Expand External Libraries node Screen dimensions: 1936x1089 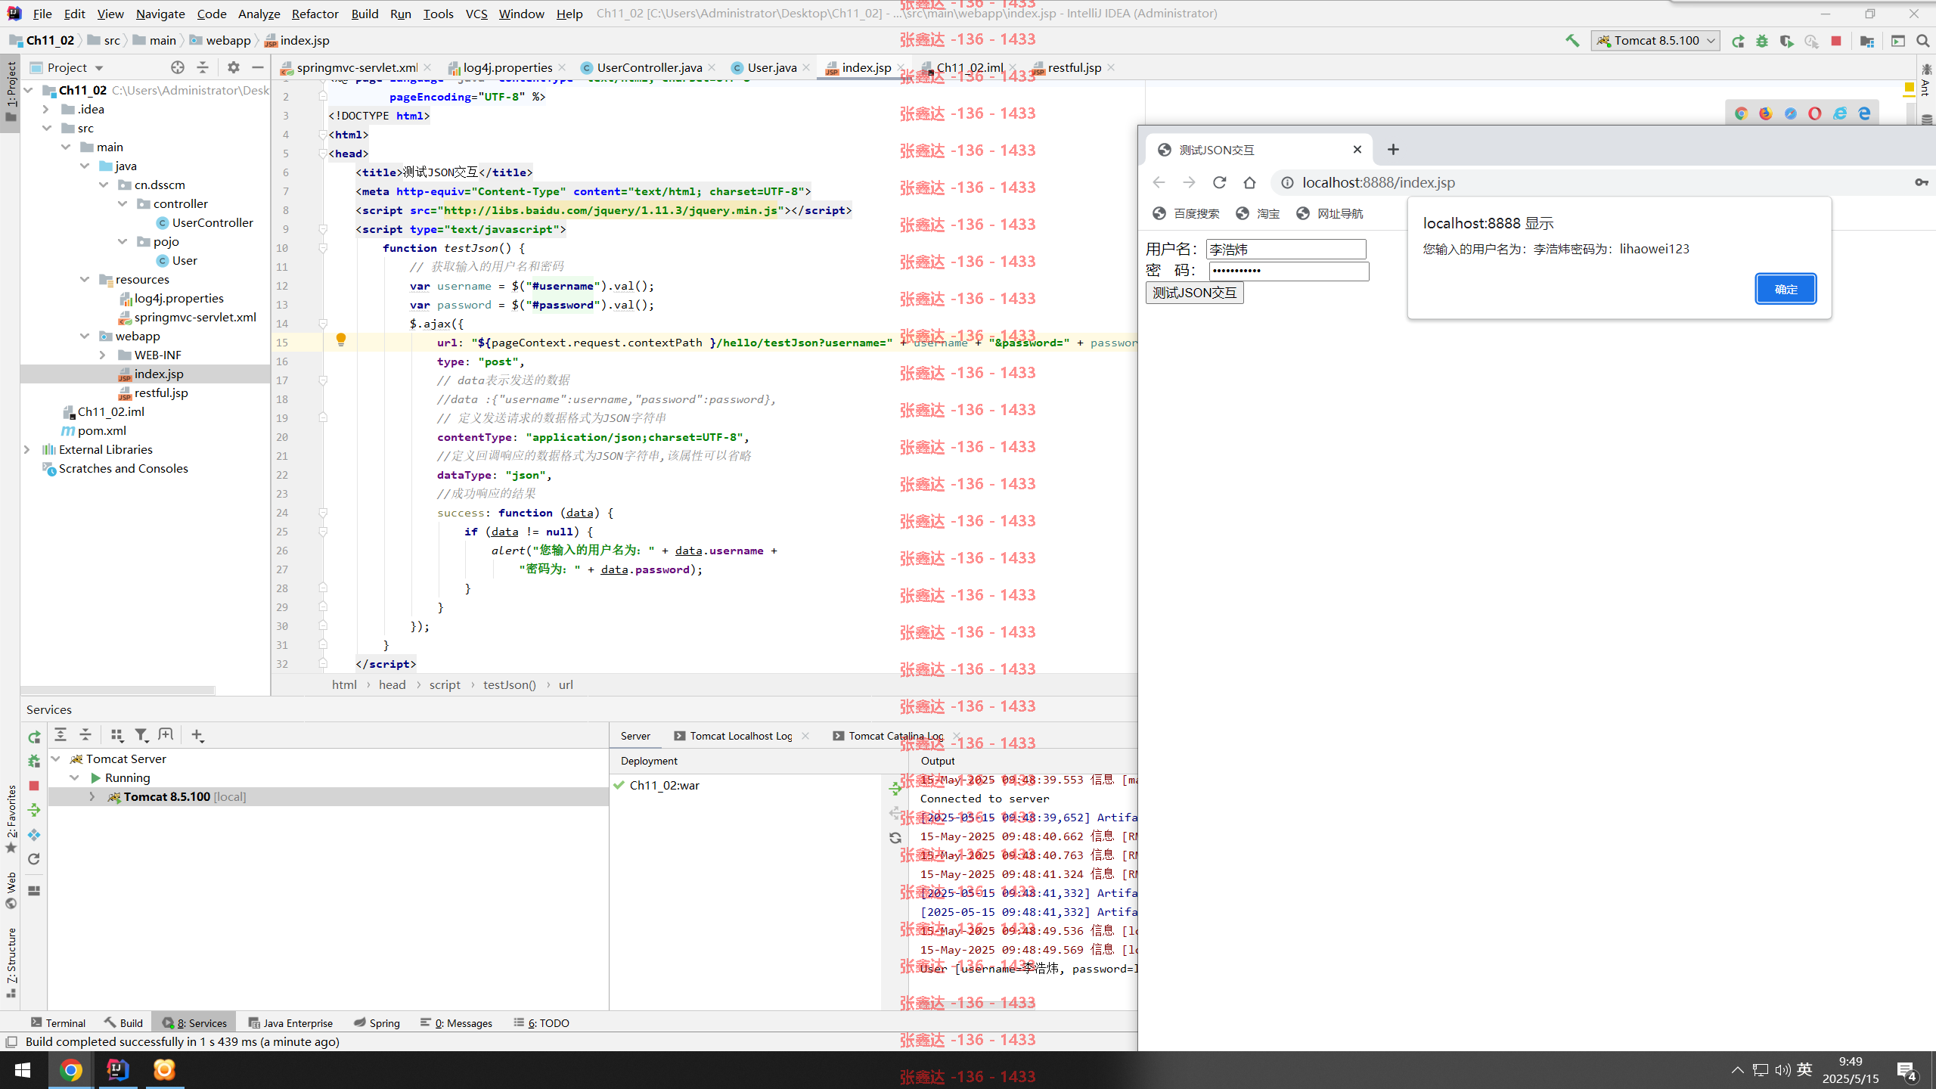(27, 449)
